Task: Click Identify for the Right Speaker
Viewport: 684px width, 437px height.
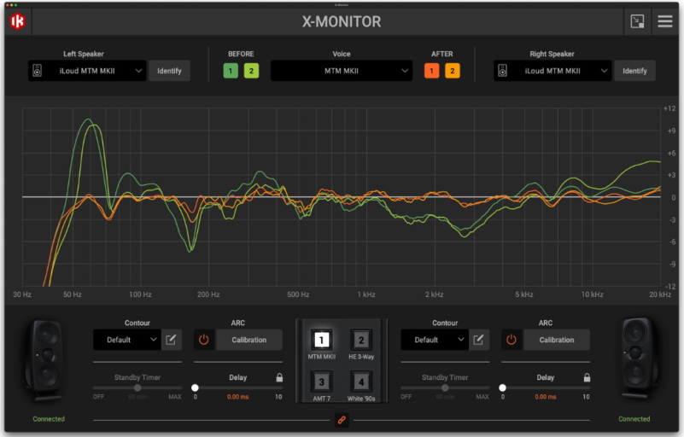Action: [634, 71]
